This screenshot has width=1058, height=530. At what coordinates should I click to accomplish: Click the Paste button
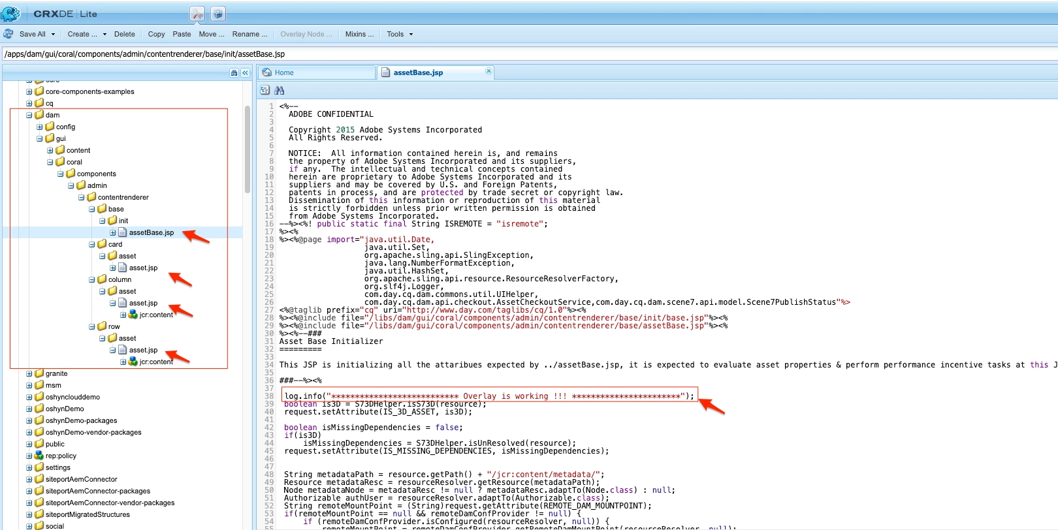pos(182,34)
